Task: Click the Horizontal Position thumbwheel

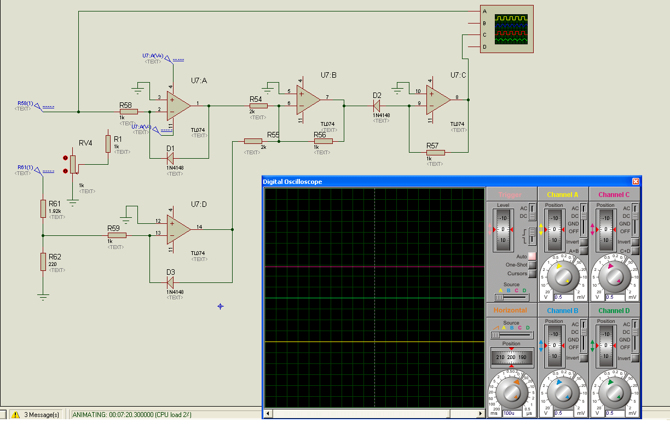Action: coord(511,357)
